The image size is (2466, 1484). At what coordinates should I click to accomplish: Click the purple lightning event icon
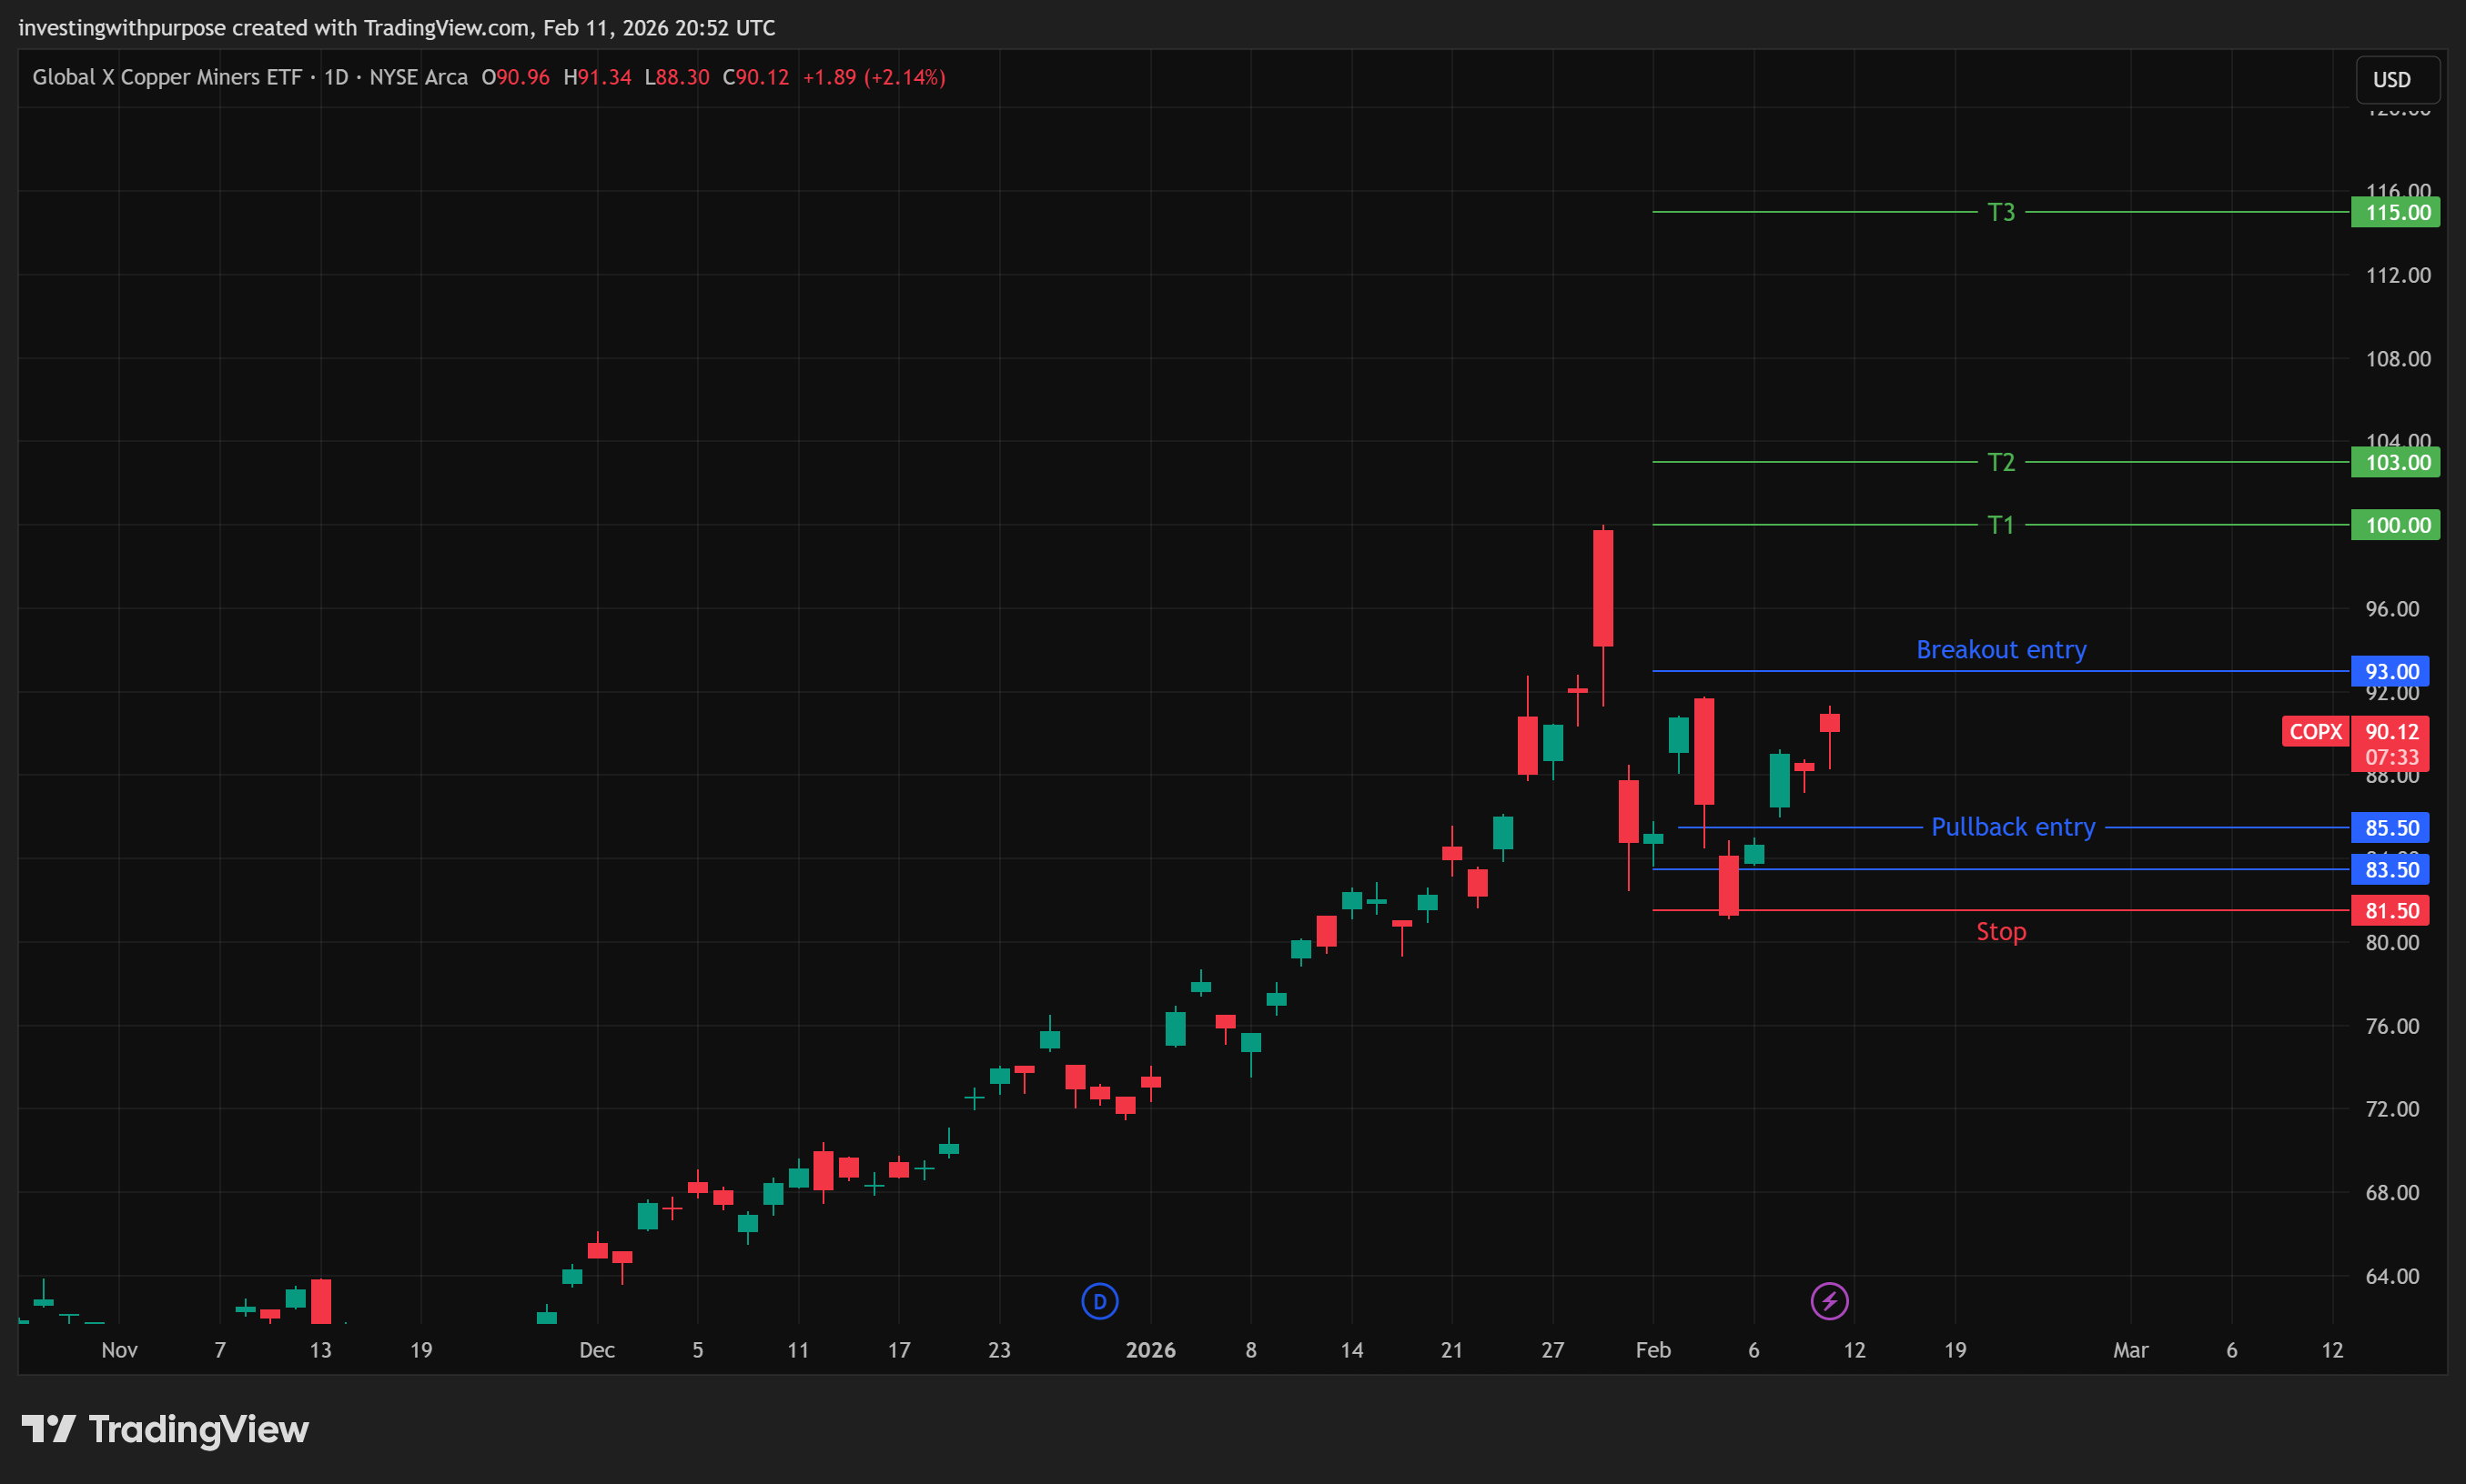click(x=1829, y=1301)
